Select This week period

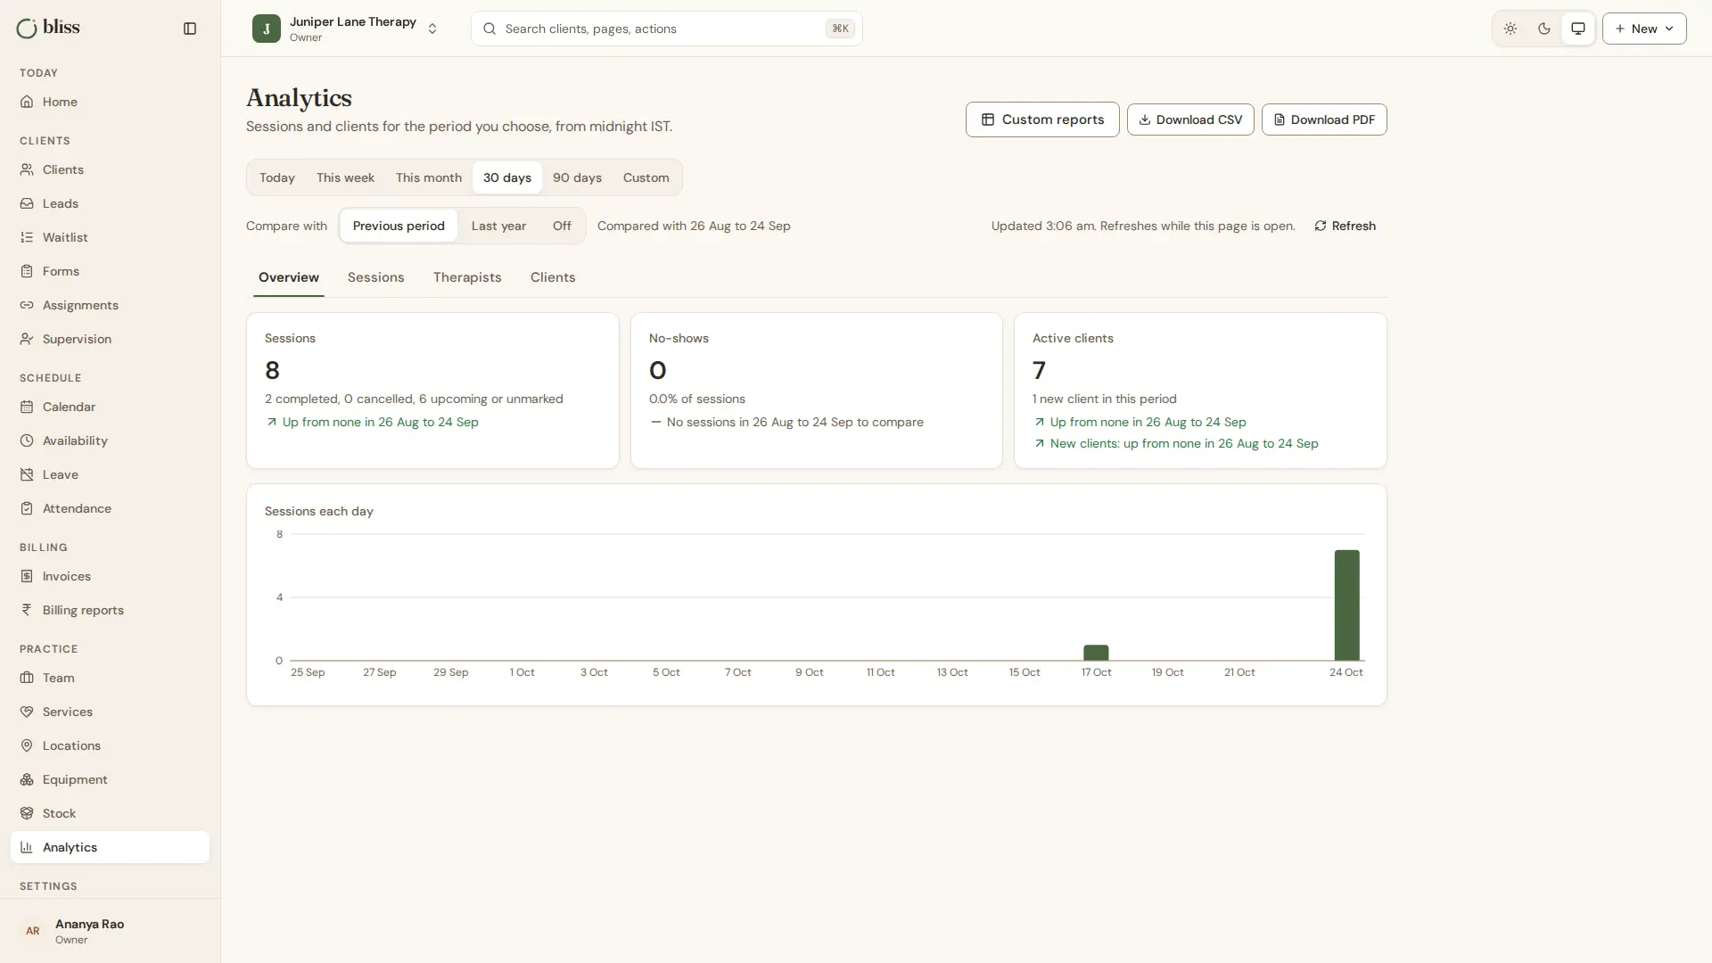345,177
